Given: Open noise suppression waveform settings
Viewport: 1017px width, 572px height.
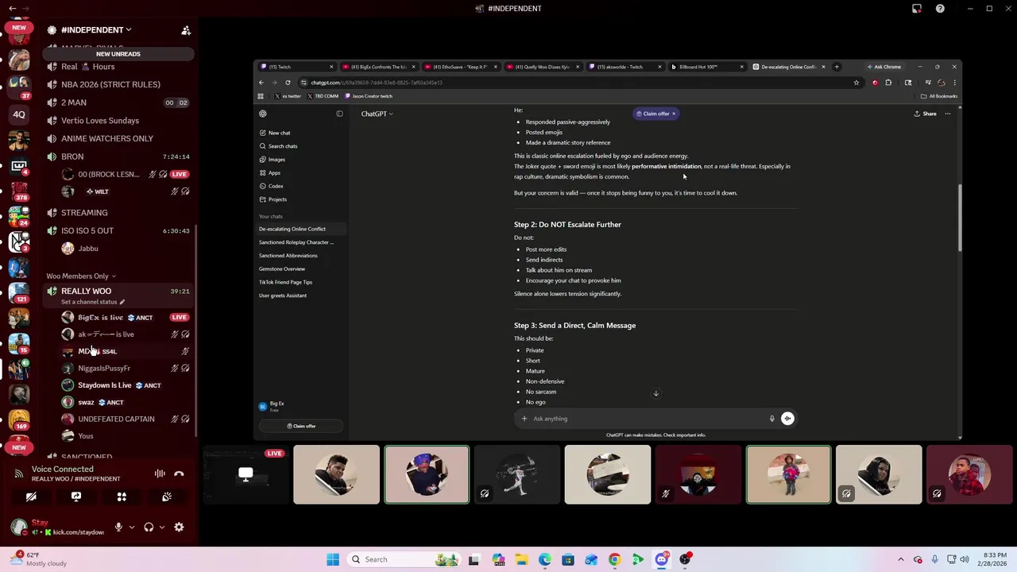Looking at the screenshot, I should coord(160,473).
